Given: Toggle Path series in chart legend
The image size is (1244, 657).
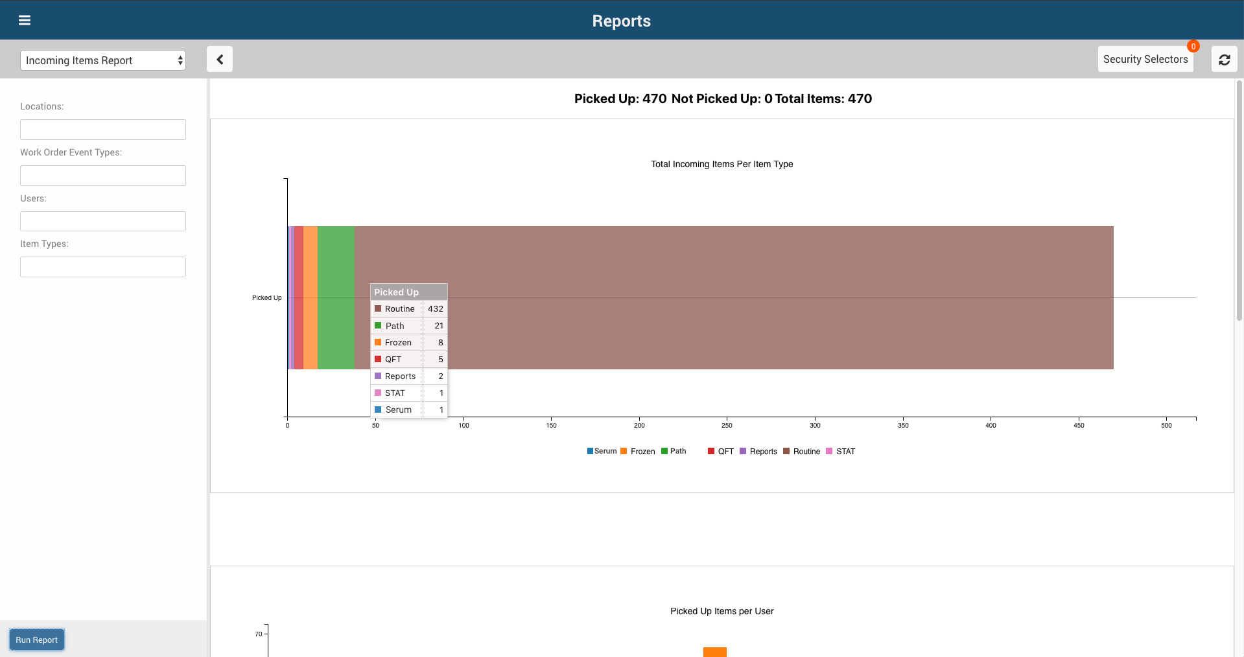Looking at the screenshot, I should coord(674,451).
